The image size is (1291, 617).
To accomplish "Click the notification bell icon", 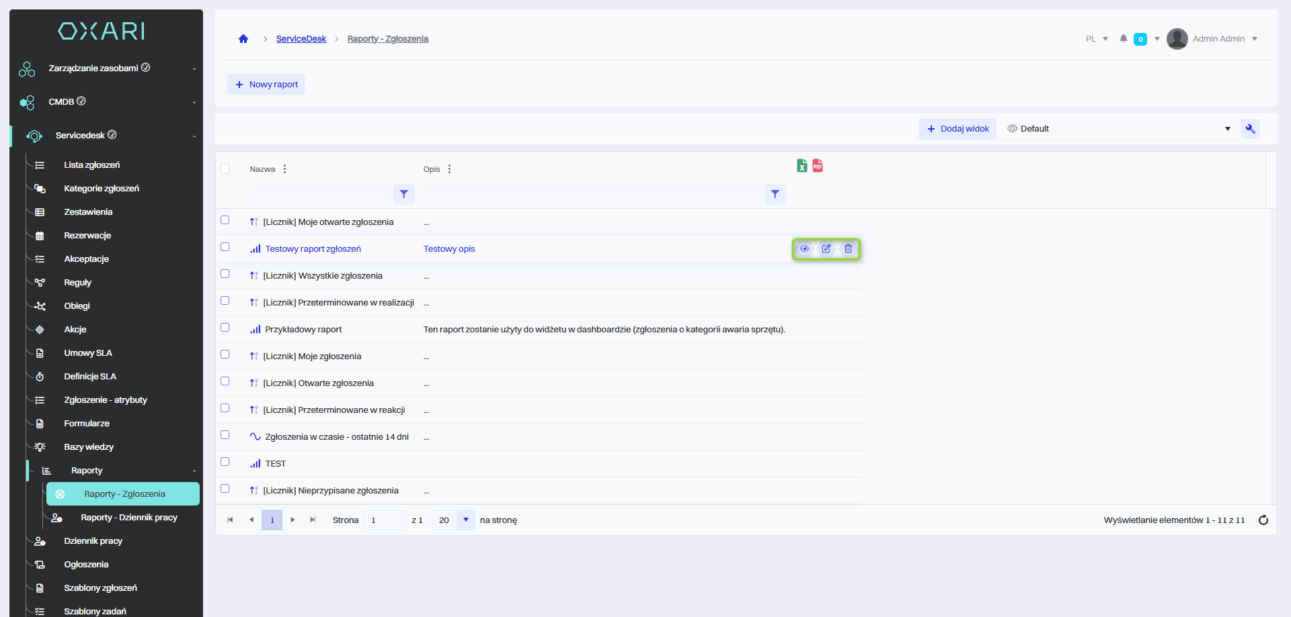I will (1123, 39).
